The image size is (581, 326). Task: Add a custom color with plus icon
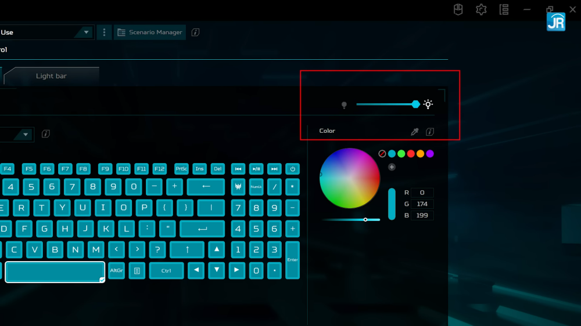point(392,167)
